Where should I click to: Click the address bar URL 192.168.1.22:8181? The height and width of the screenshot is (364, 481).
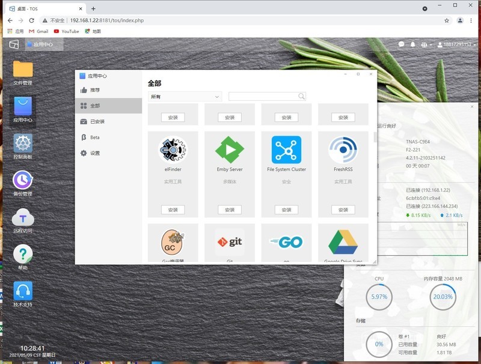[107, 20]
